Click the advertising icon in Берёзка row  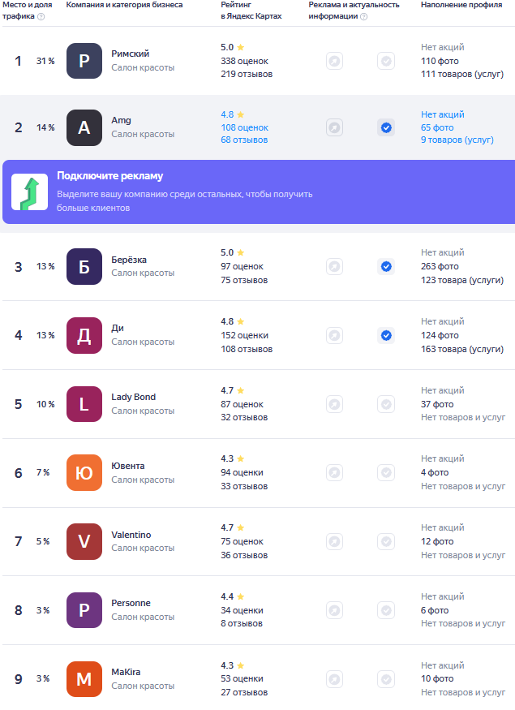(334, 266)
